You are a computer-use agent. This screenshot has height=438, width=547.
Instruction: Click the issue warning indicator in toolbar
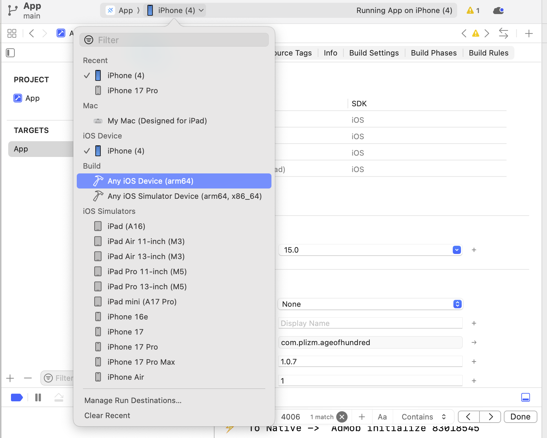tap(473, 10)
